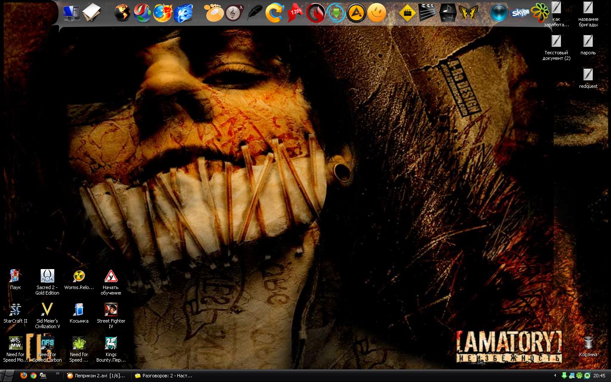Open the black feather icon in dock

tap(255, 13)
